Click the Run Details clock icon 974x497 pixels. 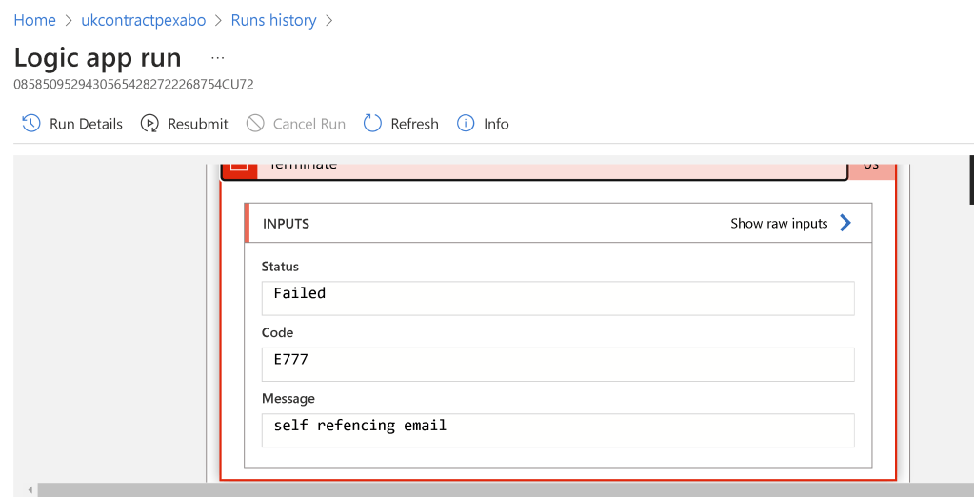point(31,124)
